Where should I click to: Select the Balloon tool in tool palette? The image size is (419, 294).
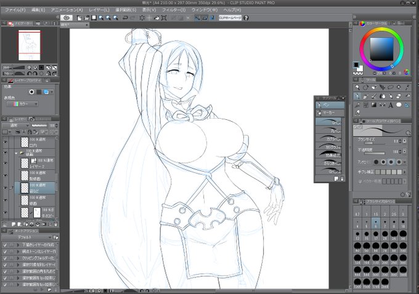[x=399, y=105]
